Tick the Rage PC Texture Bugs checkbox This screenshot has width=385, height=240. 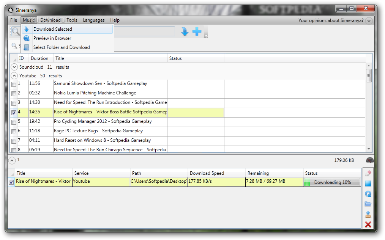14,132
